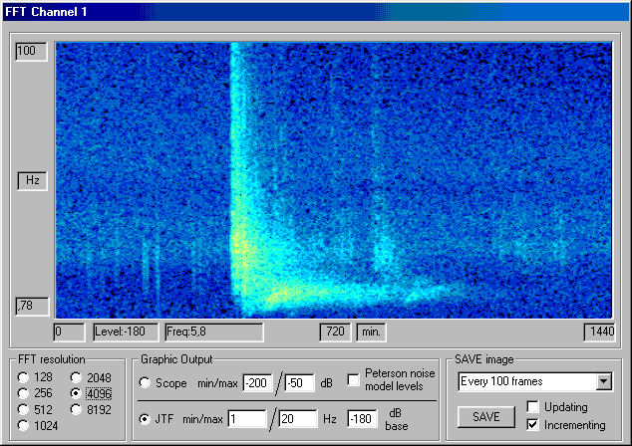Click the spectrogram display area
This screenshot has width=632, height=446.
[334, 180]
